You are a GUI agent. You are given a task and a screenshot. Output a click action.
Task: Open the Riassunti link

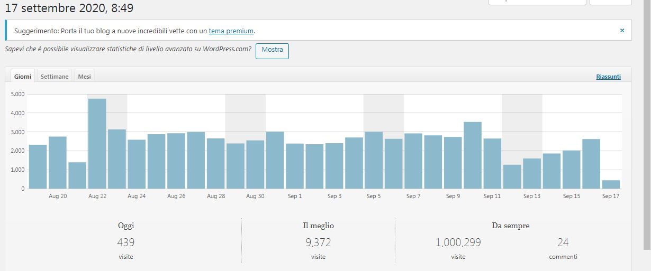[608, 77]
